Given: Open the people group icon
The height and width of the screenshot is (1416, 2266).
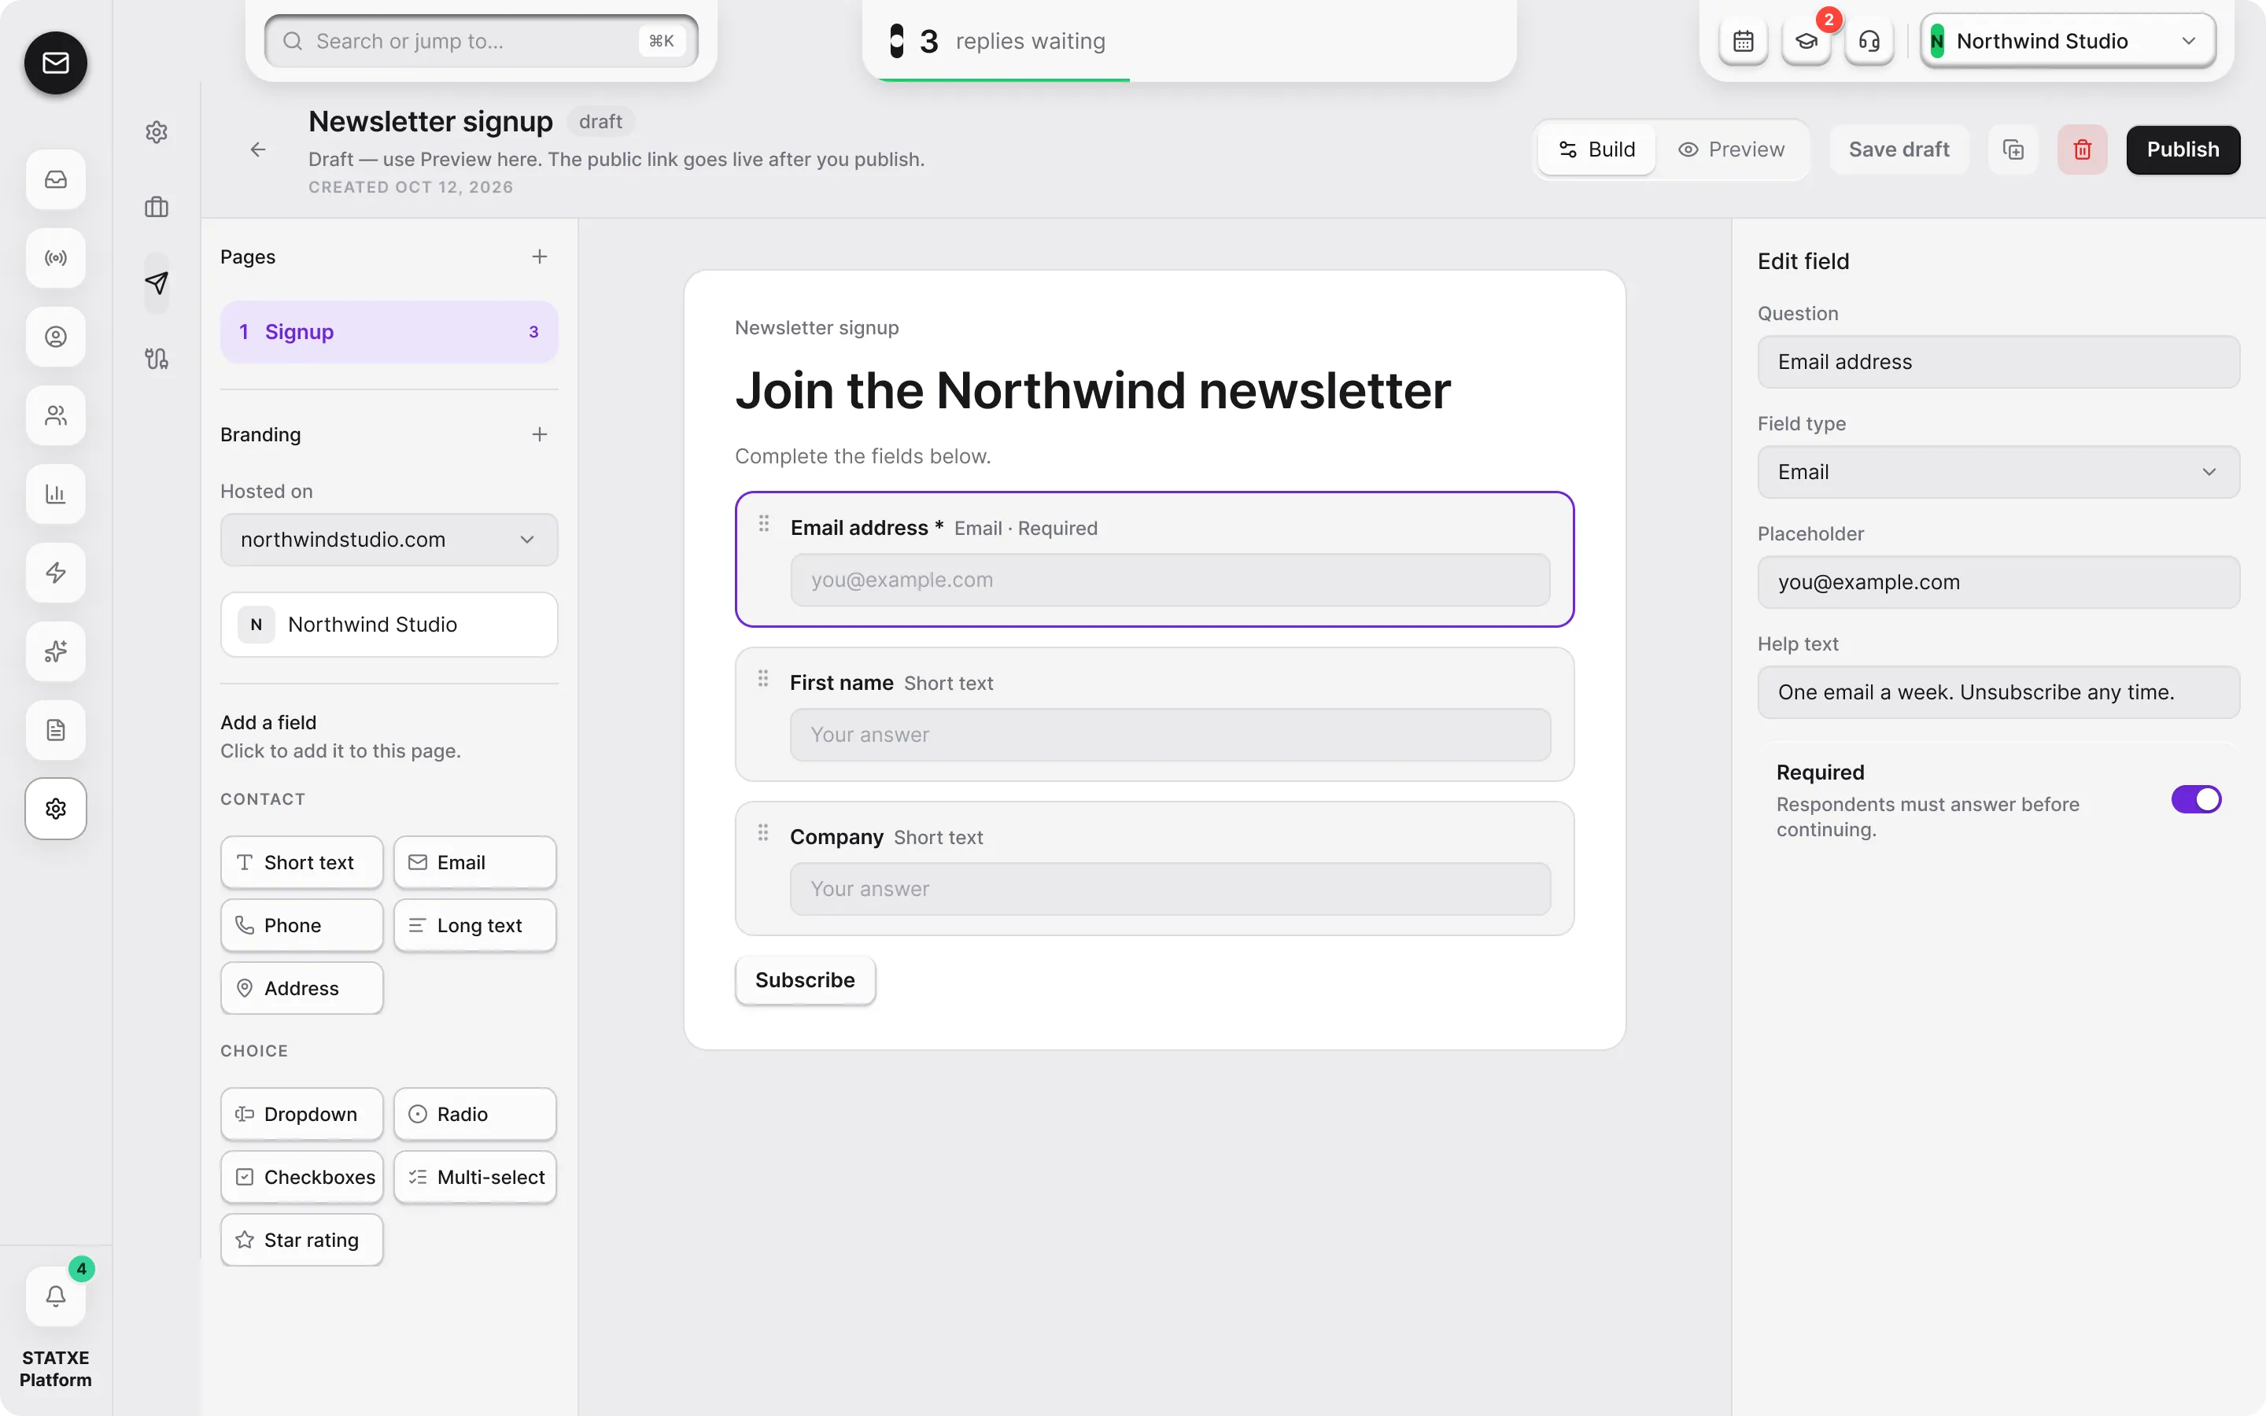Looking at the screenshot, I should [55, 415].
